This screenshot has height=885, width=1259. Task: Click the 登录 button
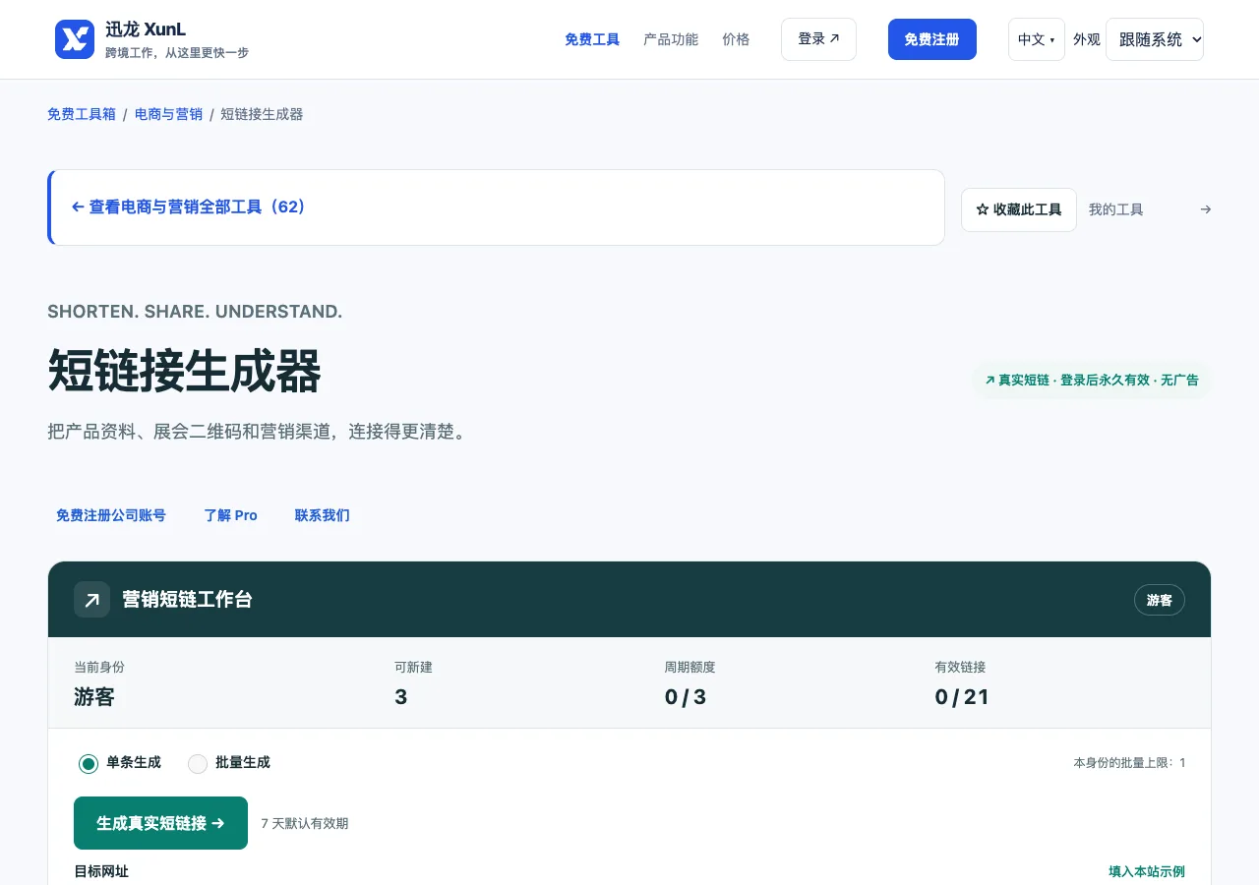coord(818,39)
